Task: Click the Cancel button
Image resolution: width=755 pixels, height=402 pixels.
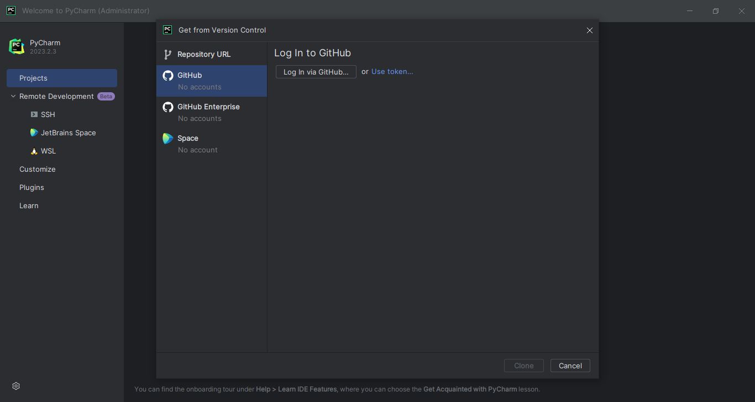Action: tap(570, 366)
